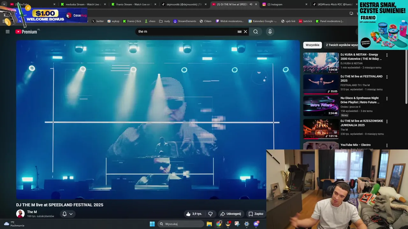Open the gear settings taskbar icon

(x=246, y=224)
